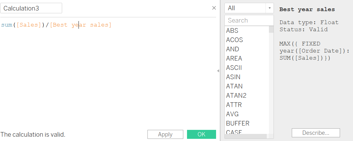Confirm calculation with OK button
Screen dimensions: 353x141
coord(202,134)
